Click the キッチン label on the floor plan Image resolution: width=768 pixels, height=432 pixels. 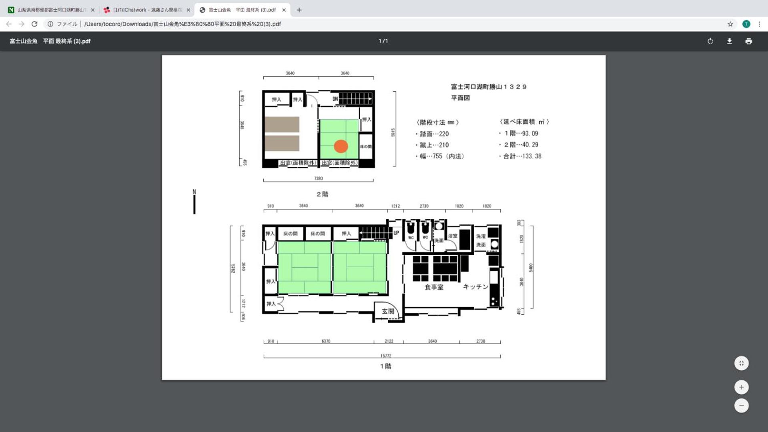click(475, 287)
